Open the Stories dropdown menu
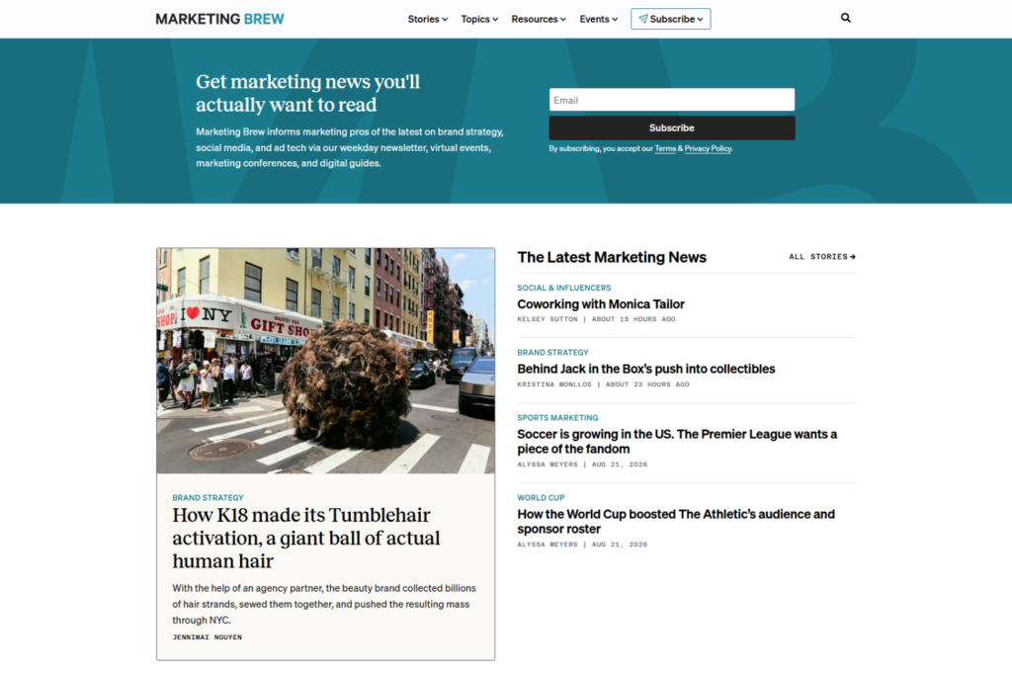This screenshot has height=675, width=1012. 427,19
